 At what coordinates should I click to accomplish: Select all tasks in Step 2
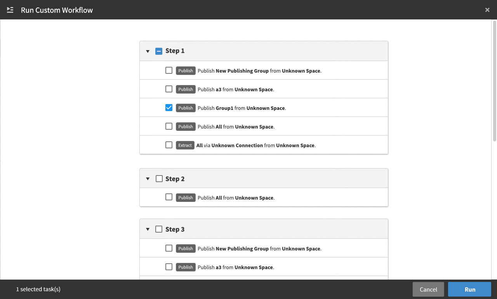pyautogui.click(x=159, y=178)
